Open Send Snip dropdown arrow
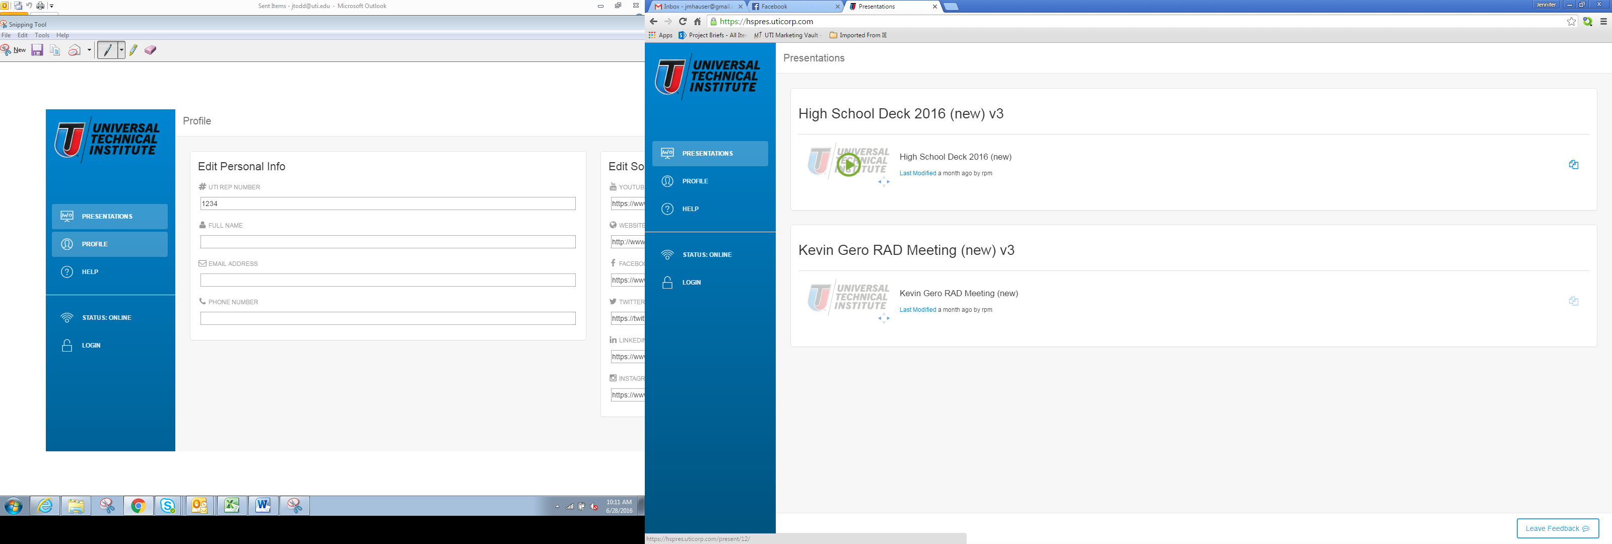 [x=90, y=50]
